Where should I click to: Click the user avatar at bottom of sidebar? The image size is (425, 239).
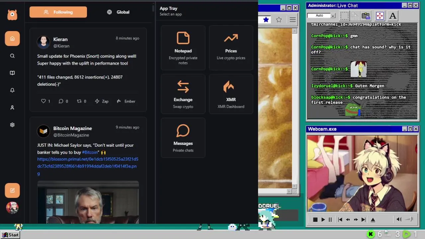(x=12, y=208)
